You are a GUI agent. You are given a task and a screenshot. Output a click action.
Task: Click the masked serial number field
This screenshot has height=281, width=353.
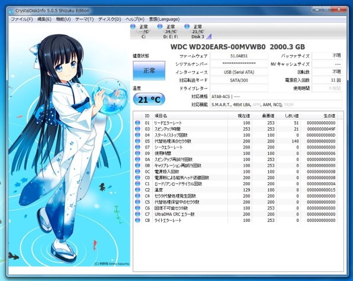(x=239, y=64)
